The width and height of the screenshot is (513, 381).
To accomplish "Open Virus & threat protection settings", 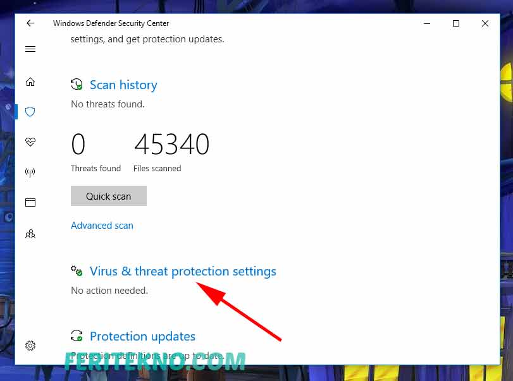I will (183, 271).
